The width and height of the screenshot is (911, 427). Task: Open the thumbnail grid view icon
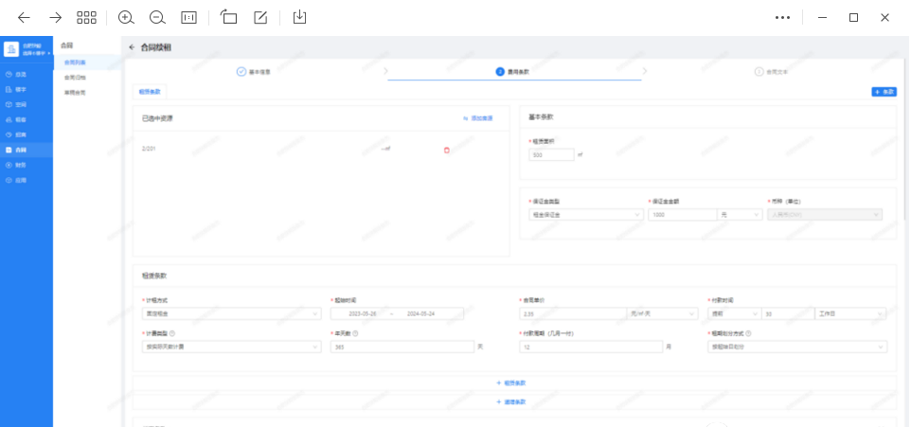(x=87, y=17)
